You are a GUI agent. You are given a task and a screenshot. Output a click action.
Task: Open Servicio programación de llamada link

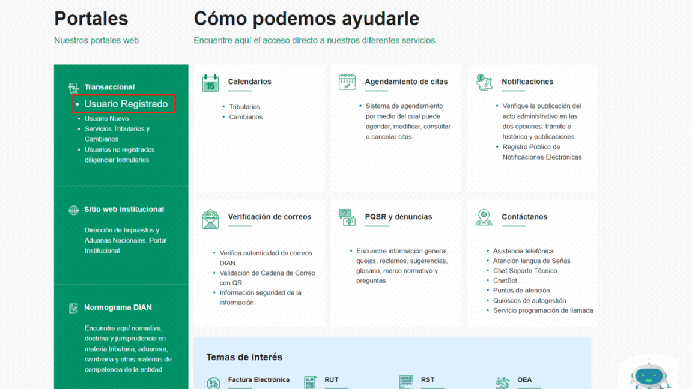pyautogui.click(x=543, y=310)
